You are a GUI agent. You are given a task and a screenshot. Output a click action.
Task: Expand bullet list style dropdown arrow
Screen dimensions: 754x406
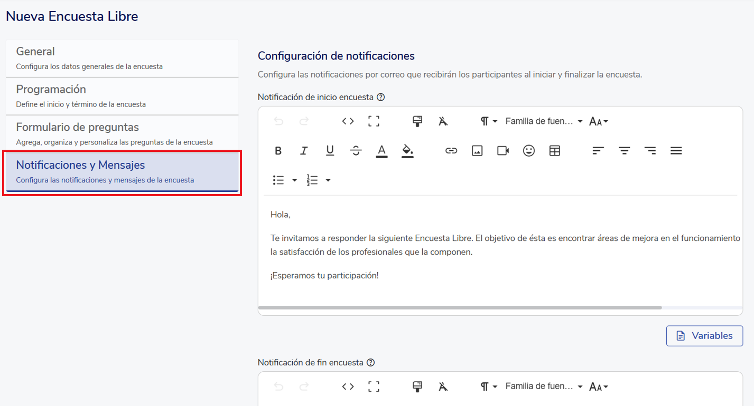pyautogui.click(x=294, y=180)
